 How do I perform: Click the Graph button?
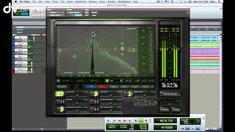pyautogui.click(x=135, y=87)
